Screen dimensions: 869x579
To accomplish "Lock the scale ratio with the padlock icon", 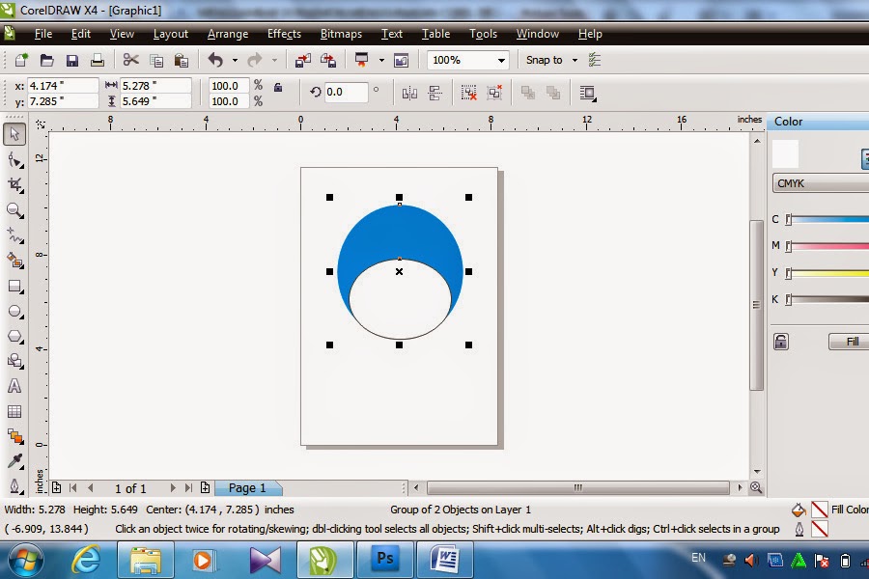I will click(x=279, y=88).
